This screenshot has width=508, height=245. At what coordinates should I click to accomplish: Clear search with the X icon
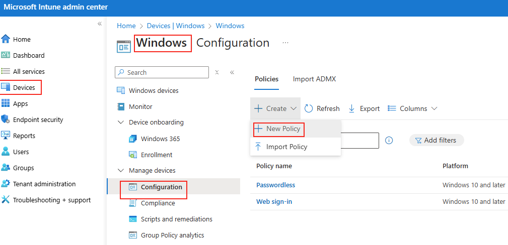[217, 72]
